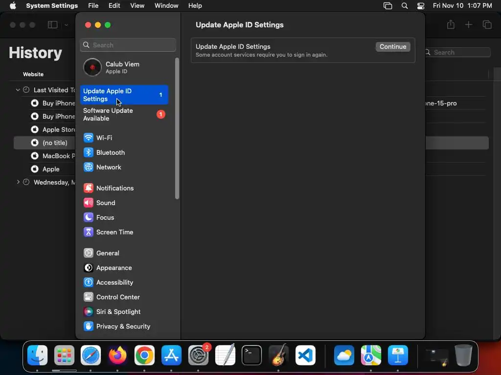
Task: Click Continue to update Apple ID
Action: (393, 46)
